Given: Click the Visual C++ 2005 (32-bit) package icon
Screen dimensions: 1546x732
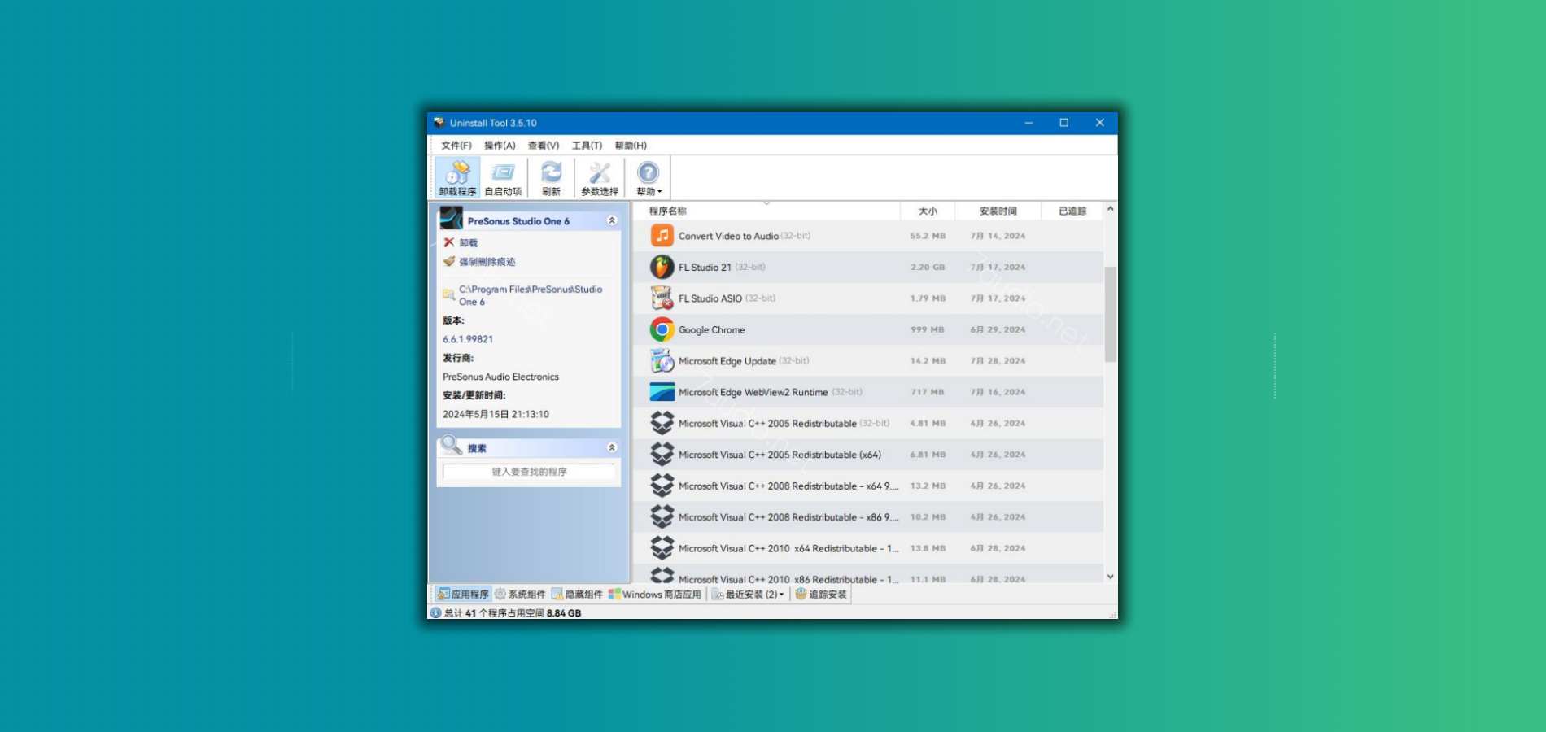Looking at the screenshot, I should point(662,423).
